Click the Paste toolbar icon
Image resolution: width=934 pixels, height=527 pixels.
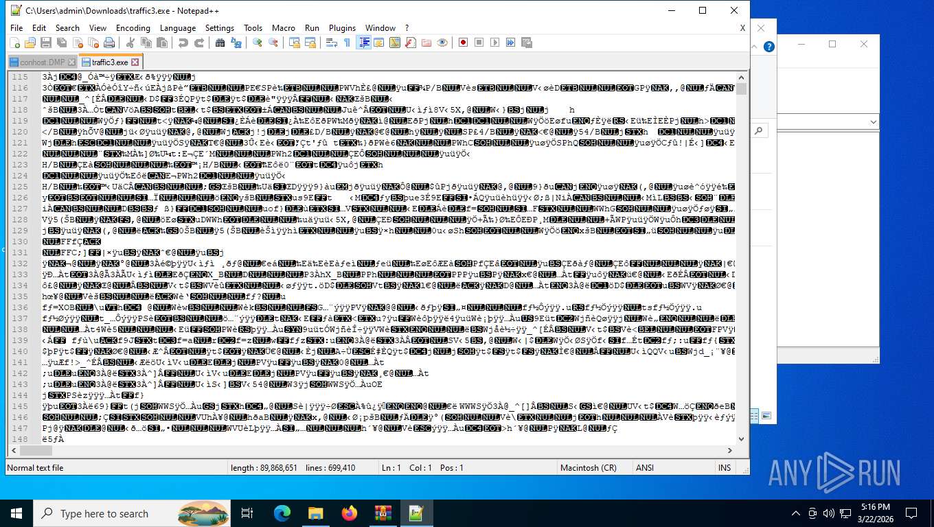[x=161, y=43]
